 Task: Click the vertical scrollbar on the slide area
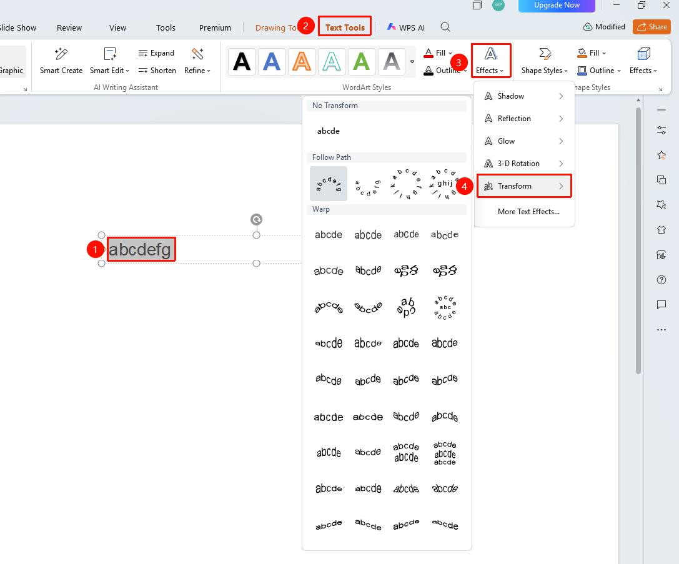[638, 240]
